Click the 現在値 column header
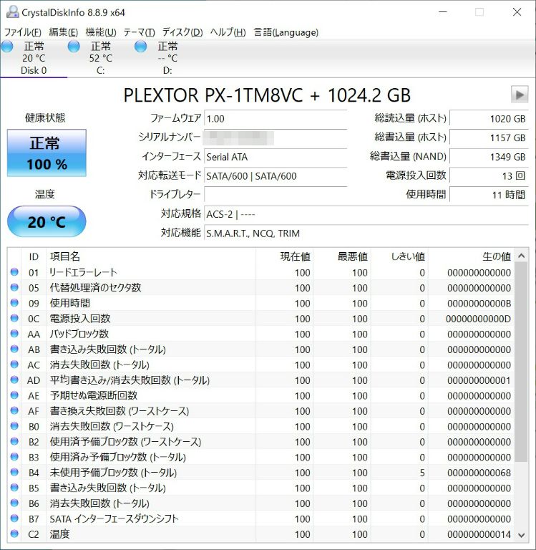Screen dimensions: 536x550 (284, 256)
